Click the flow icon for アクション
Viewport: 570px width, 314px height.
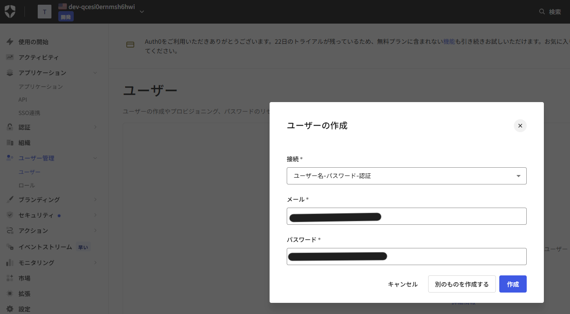click(x=10, y=230)
